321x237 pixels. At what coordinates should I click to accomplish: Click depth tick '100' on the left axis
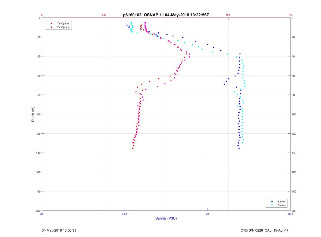pos(38,114)
